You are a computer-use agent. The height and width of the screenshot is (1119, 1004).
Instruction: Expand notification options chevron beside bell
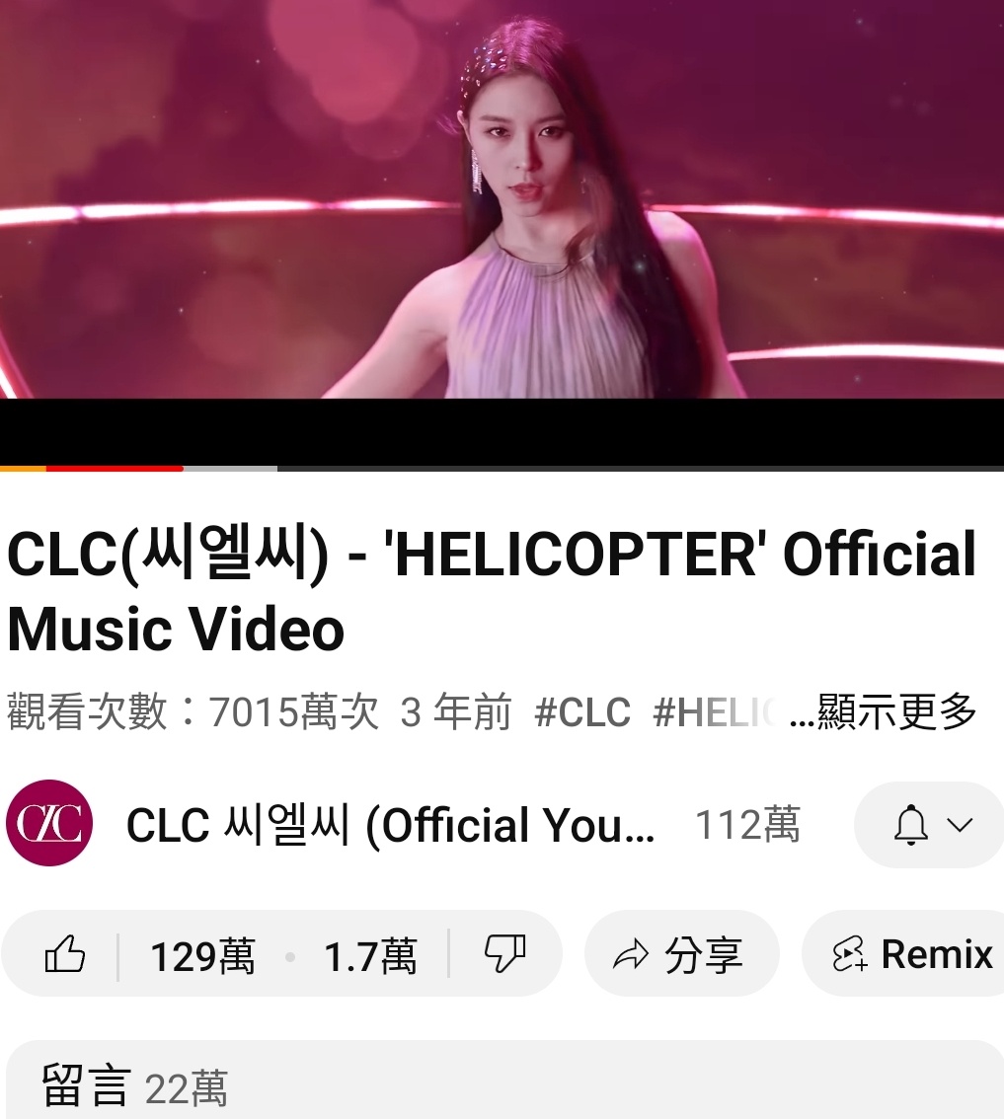point(960,826)
